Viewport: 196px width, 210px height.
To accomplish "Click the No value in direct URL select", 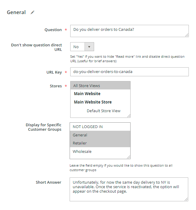I will click(x=76, y=47).
